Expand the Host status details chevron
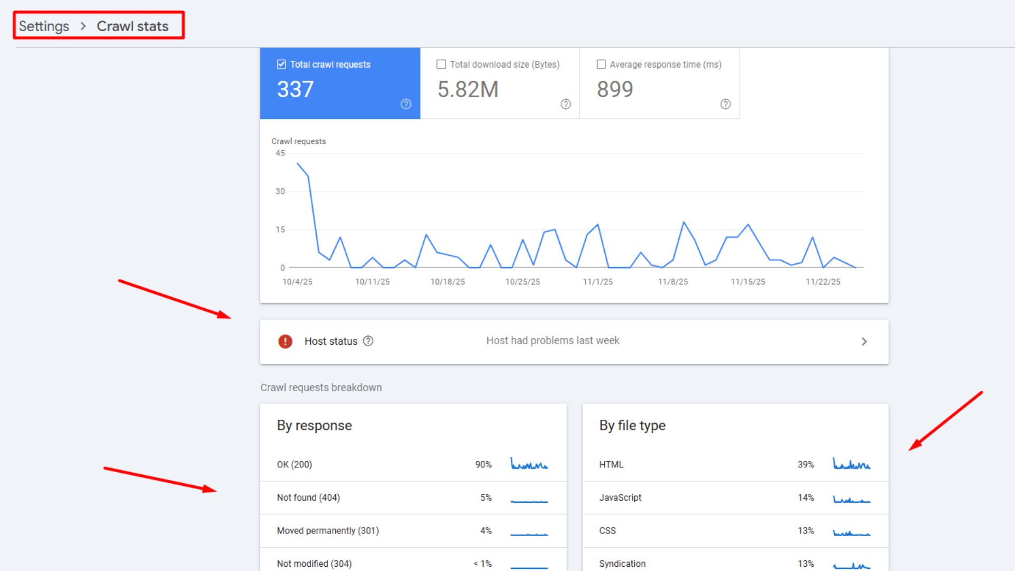Screen dimensions: 1015x571 [x=864, y=341]
